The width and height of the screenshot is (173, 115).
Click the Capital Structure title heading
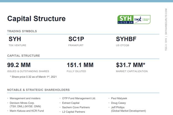[36, 19]
